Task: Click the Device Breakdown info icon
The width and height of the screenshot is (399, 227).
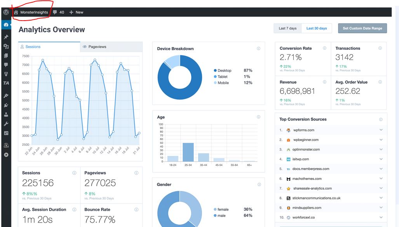Action: (258, 48)
